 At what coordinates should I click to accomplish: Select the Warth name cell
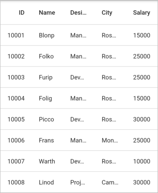[x=47, y=161]
